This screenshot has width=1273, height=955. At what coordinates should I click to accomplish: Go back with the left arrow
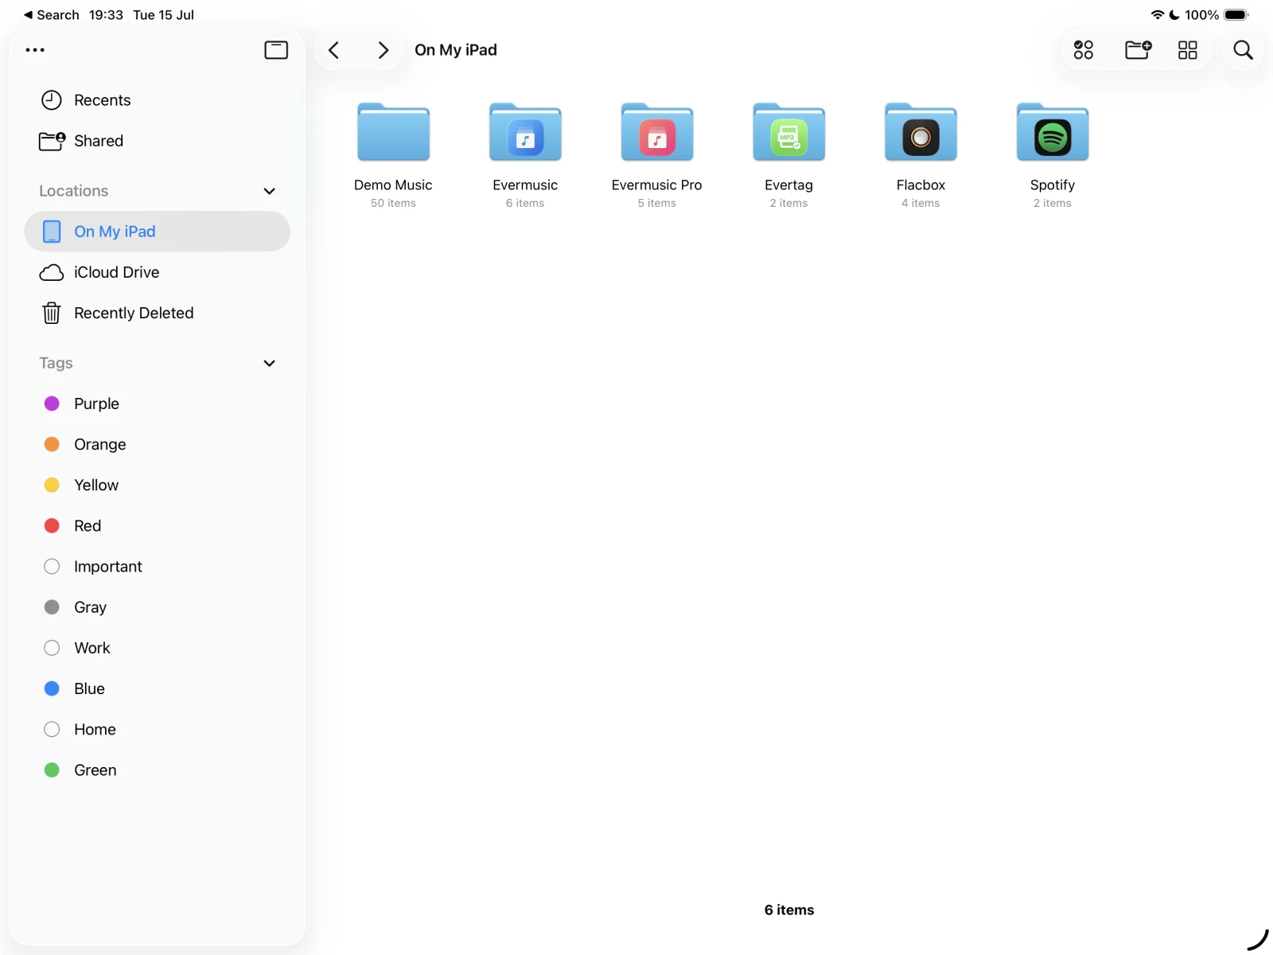coord(334,50)
